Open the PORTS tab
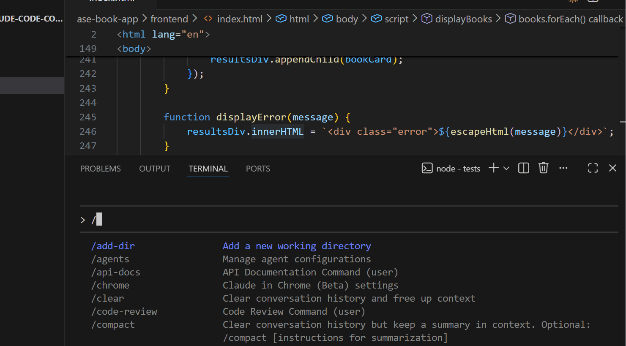 pyautogui.click(x=258, y=169)
